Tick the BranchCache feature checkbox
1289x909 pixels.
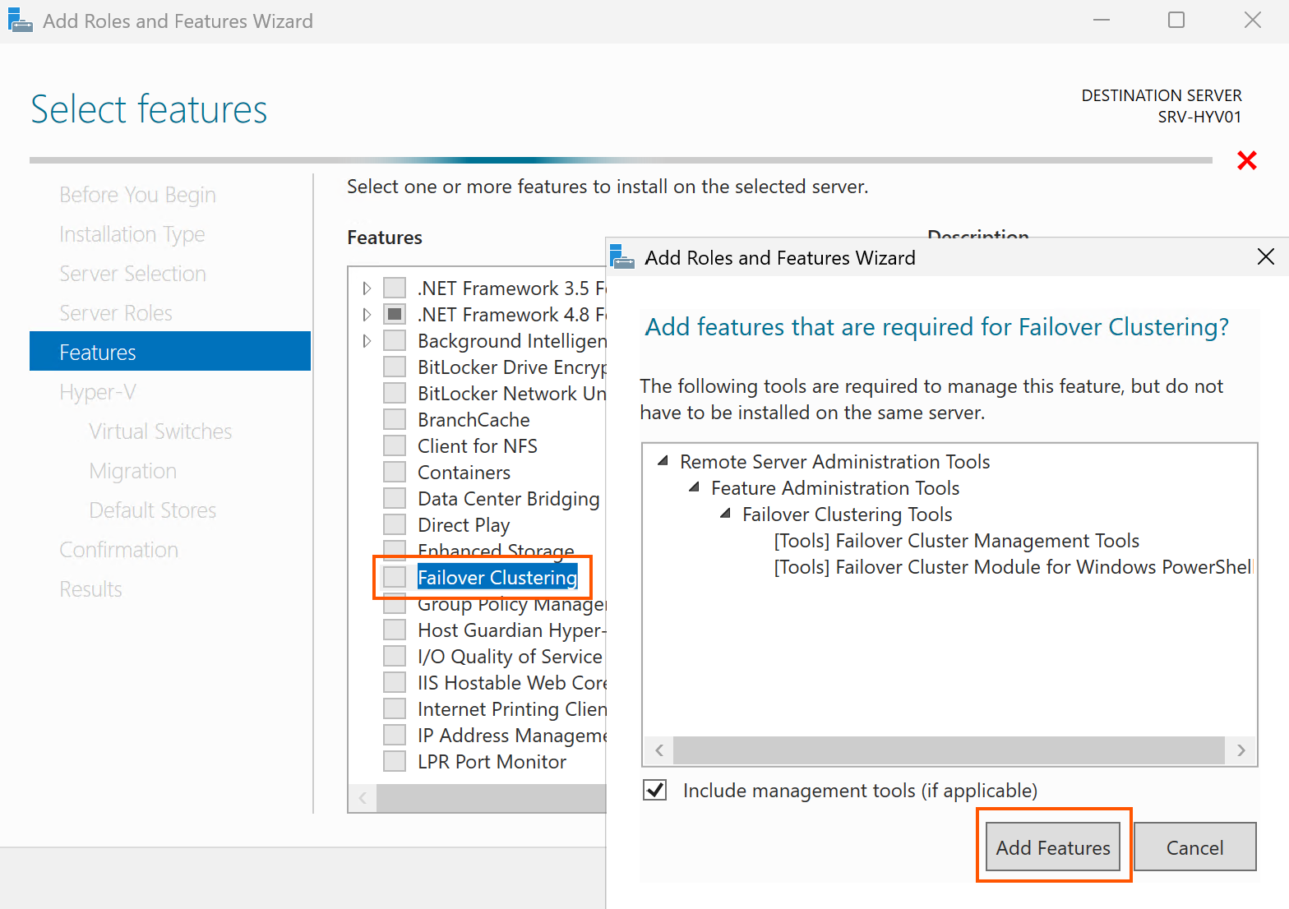(395, 420)
